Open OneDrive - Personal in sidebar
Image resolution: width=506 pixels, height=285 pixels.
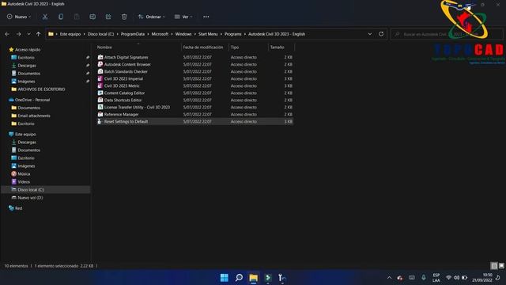[x=32, y=100]
